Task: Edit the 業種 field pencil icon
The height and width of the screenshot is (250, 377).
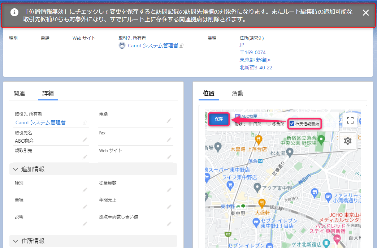Action: pos(84,207)
